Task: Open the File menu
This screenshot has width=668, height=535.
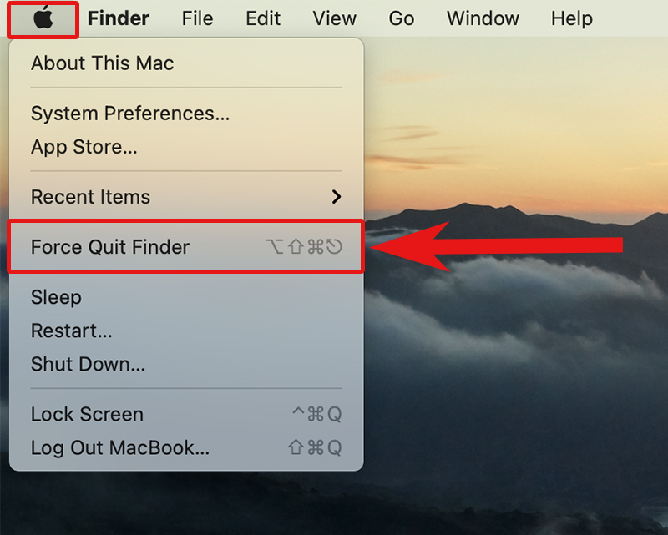Action: (197, 18)
